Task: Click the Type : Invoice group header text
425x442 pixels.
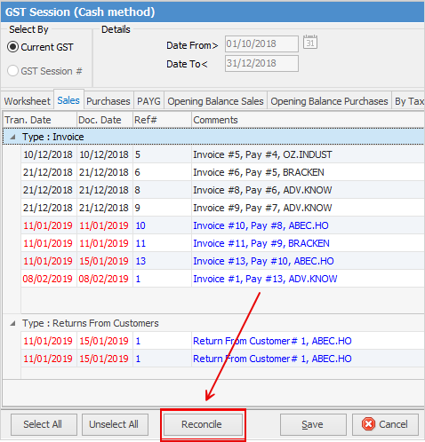Action: pos(53,137)
